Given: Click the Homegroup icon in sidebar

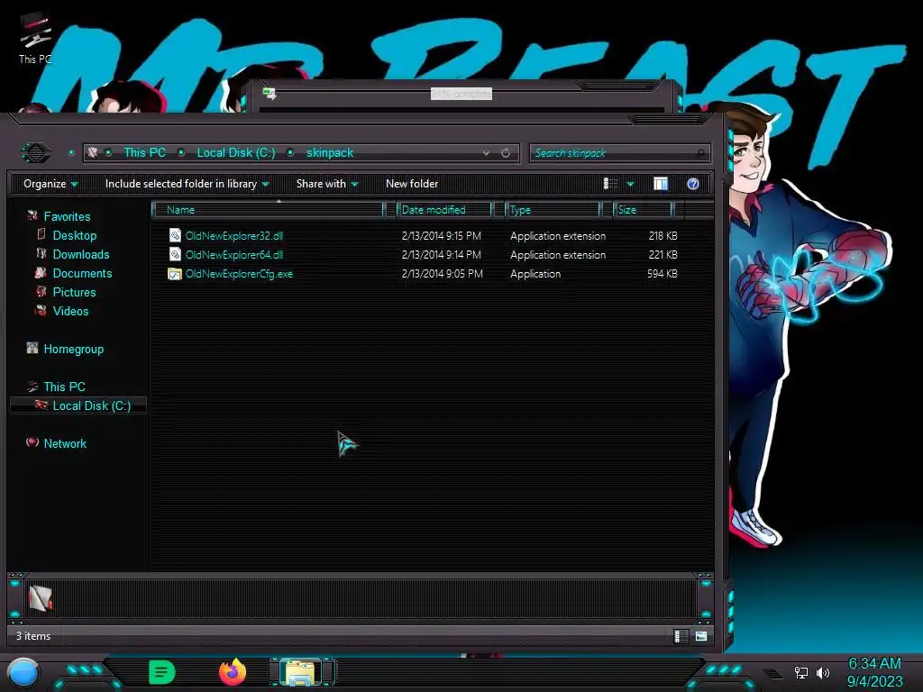Looking at the screenshot, I should tap(32, 349).
